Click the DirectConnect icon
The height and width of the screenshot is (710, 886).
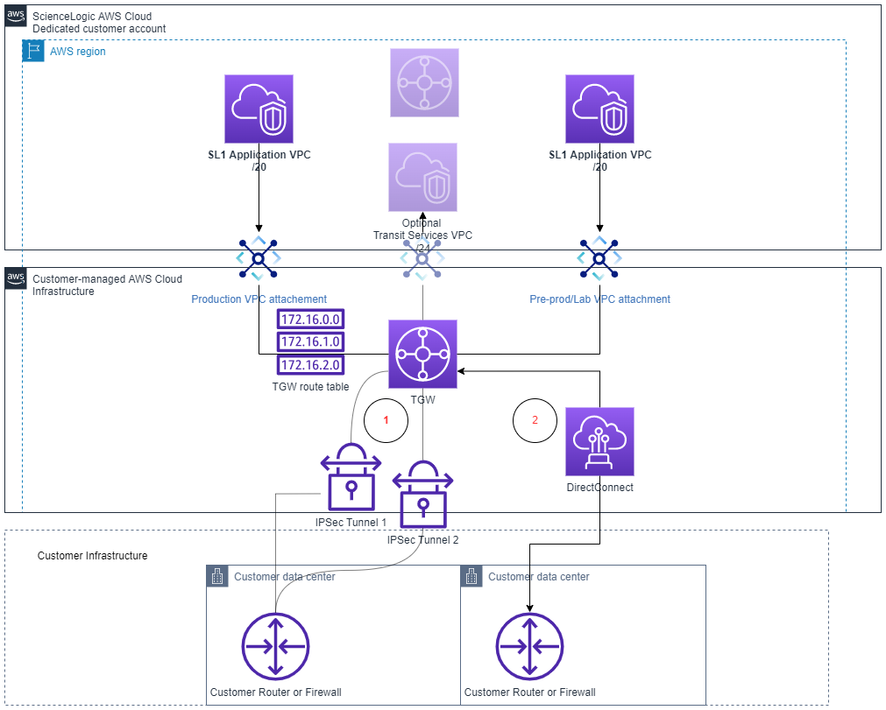(600, 441)
